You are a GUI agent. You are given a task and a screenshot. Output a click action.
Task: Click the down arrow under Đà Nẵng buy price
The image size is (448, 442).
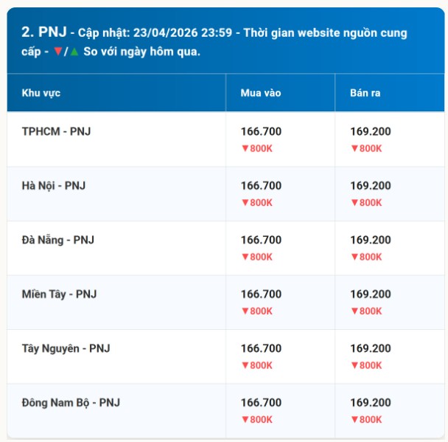pyautogui.click(x=245, y=257)
